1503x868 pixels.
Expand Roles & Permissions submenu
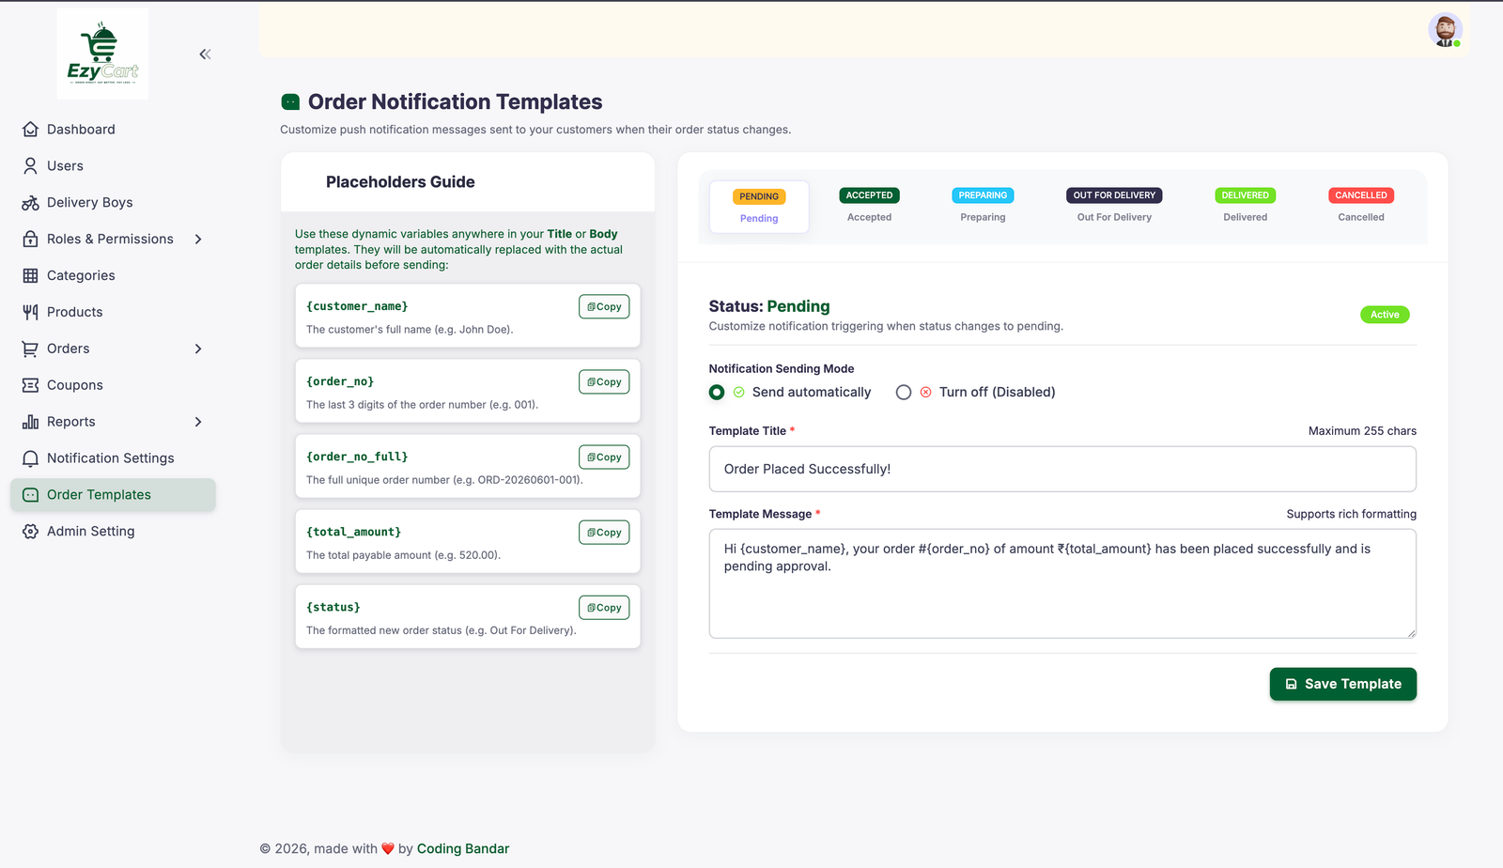click(x=198, y=240)
